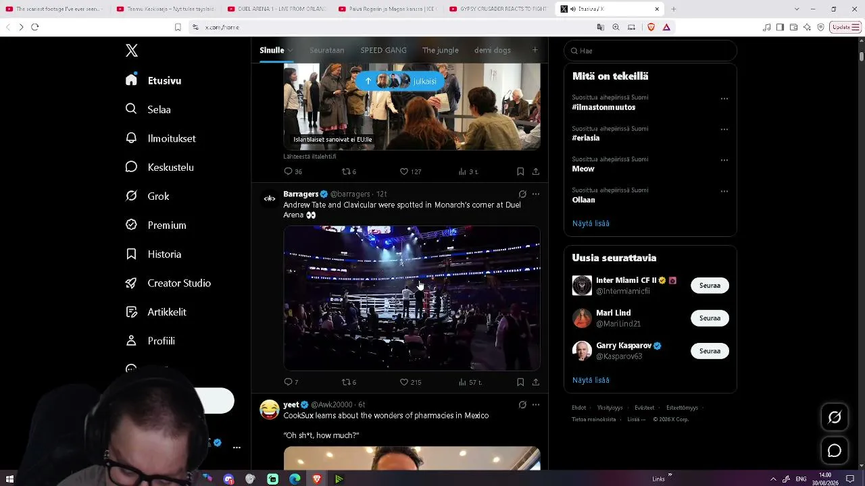Ask Grok about the Barragers post

click(522, 194)
